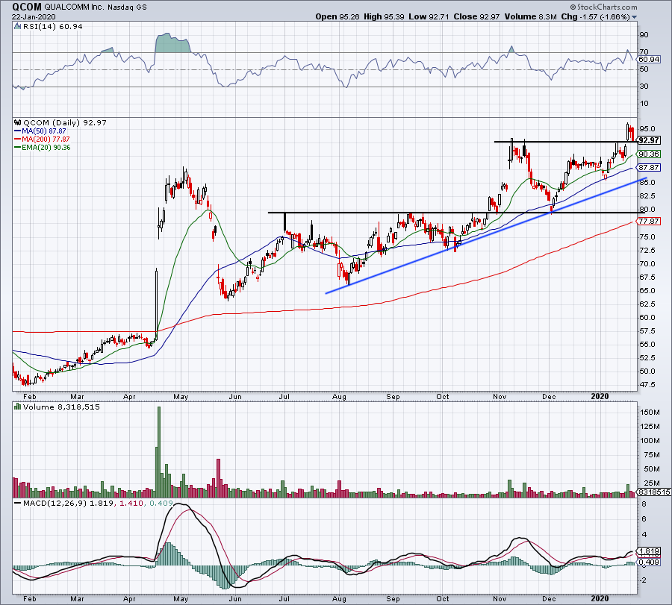Screen dimensions: 672x605
Task: Click the tall green April volume spike bar
Action: (159, 452)
